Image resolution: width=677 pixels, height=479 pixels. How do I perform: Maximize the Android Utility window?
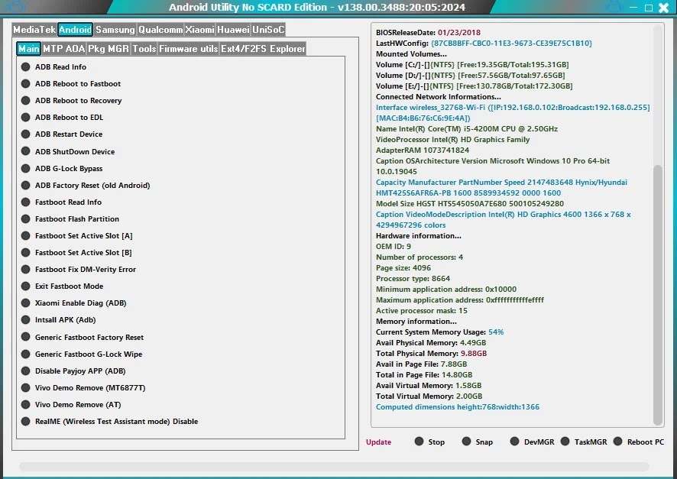(x=648, y=8)
